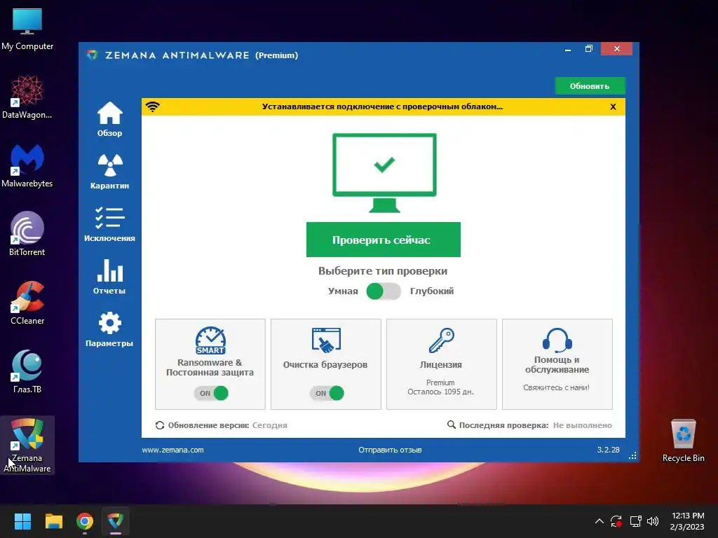Image resolution: width=718 pixels, height=538 pixels.
Task: Click the SMART Ransomware protection icon
Action: click(210, 340)
